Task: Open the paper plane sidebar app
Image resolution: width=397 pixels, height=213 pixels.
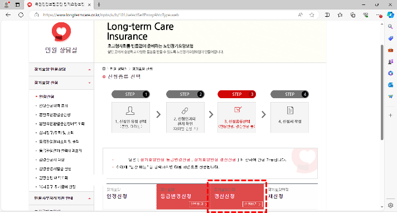Action: (x=390, y=96)
